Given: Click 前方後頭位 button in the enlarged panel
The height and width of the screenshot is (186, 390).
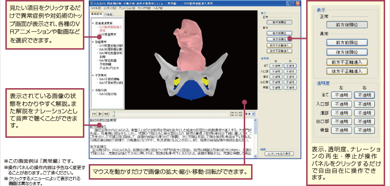Looking at the screenshot, I should [x=347, y=24].
